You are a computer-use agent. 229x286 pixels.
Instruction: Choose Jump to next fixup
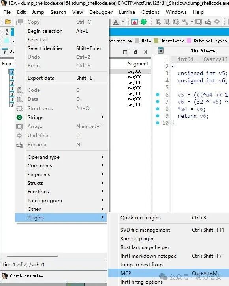[x=168, y=264]
